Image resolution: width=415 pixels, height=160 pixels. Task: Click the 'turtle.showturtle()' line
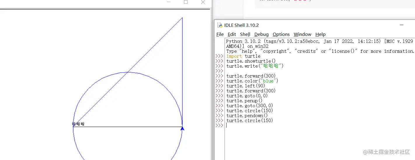click(x=251, y=61)
